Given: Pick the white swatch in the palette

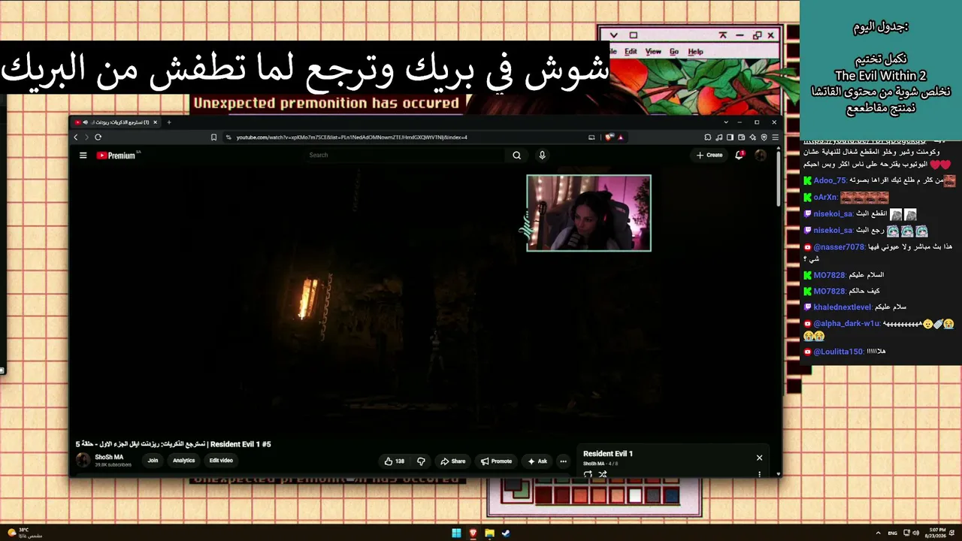Looking at the screenshot, I should coord(636,496).
